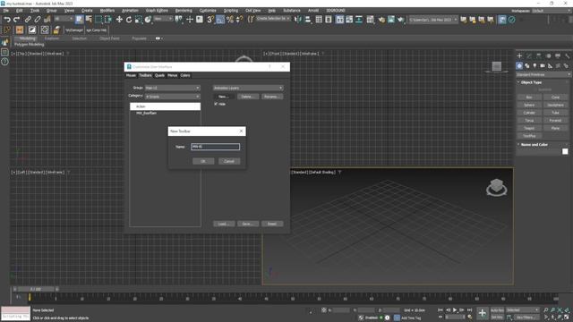Switch to the Mouse tab in Customize dialog
The height and width of the screenshot is (322, 573).
(131, 75)
